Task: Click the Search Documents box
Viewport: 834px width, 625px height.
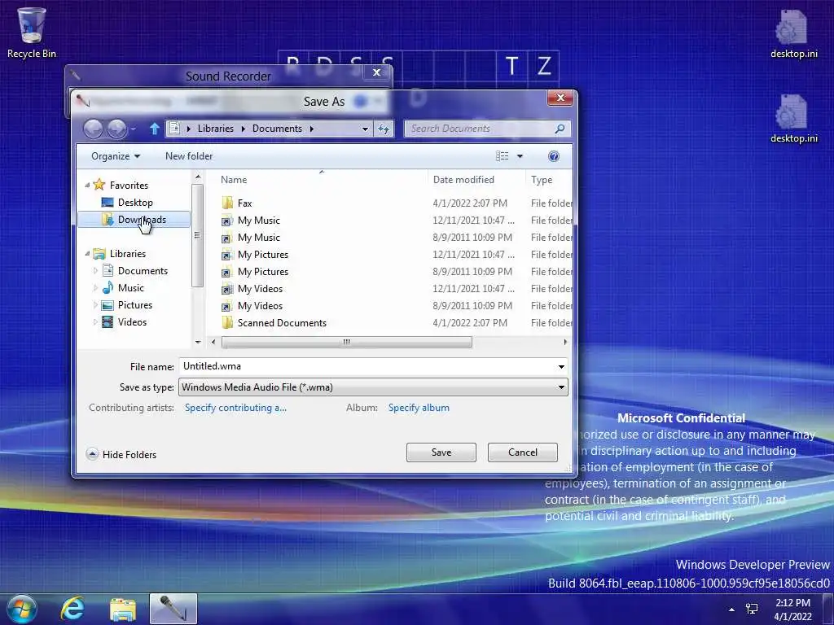Action: click(x=479, y=129)
